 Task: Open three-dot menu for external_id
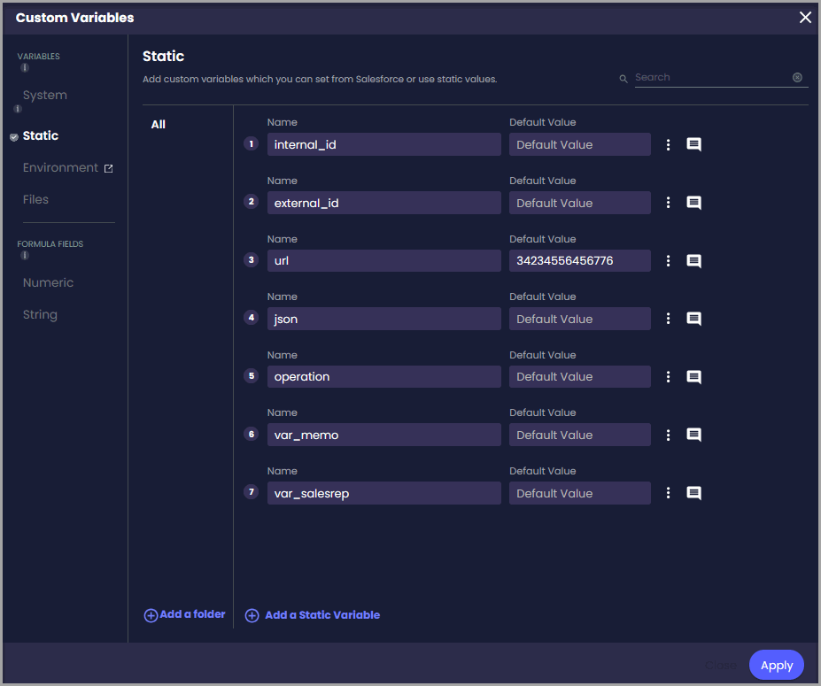668,203
